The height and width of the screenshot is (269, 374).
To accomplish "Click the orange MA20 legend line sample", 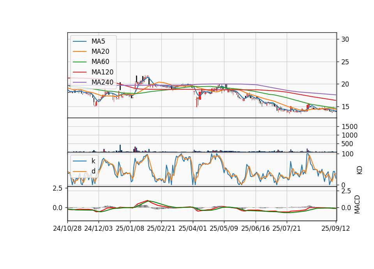I will [x=79, y=51].
